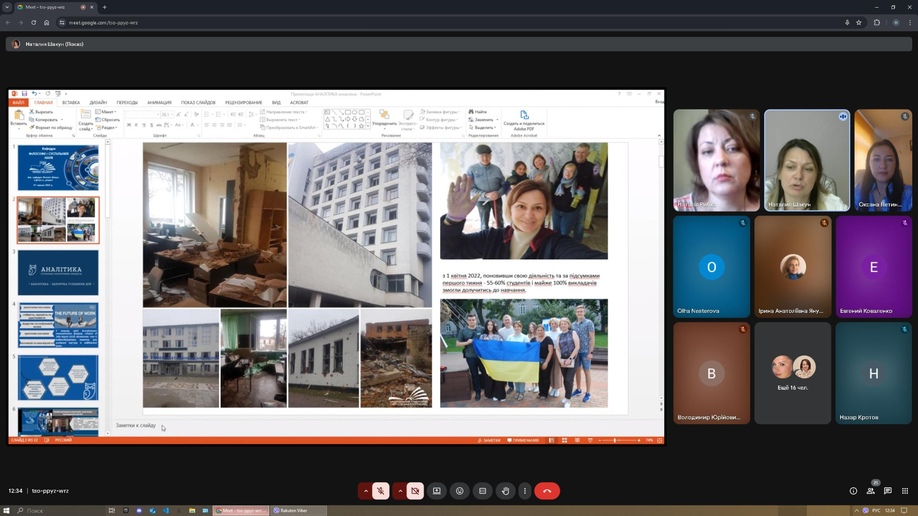Turn on the camera in Meet
918x516 pixels.
[x=415, y=491]
